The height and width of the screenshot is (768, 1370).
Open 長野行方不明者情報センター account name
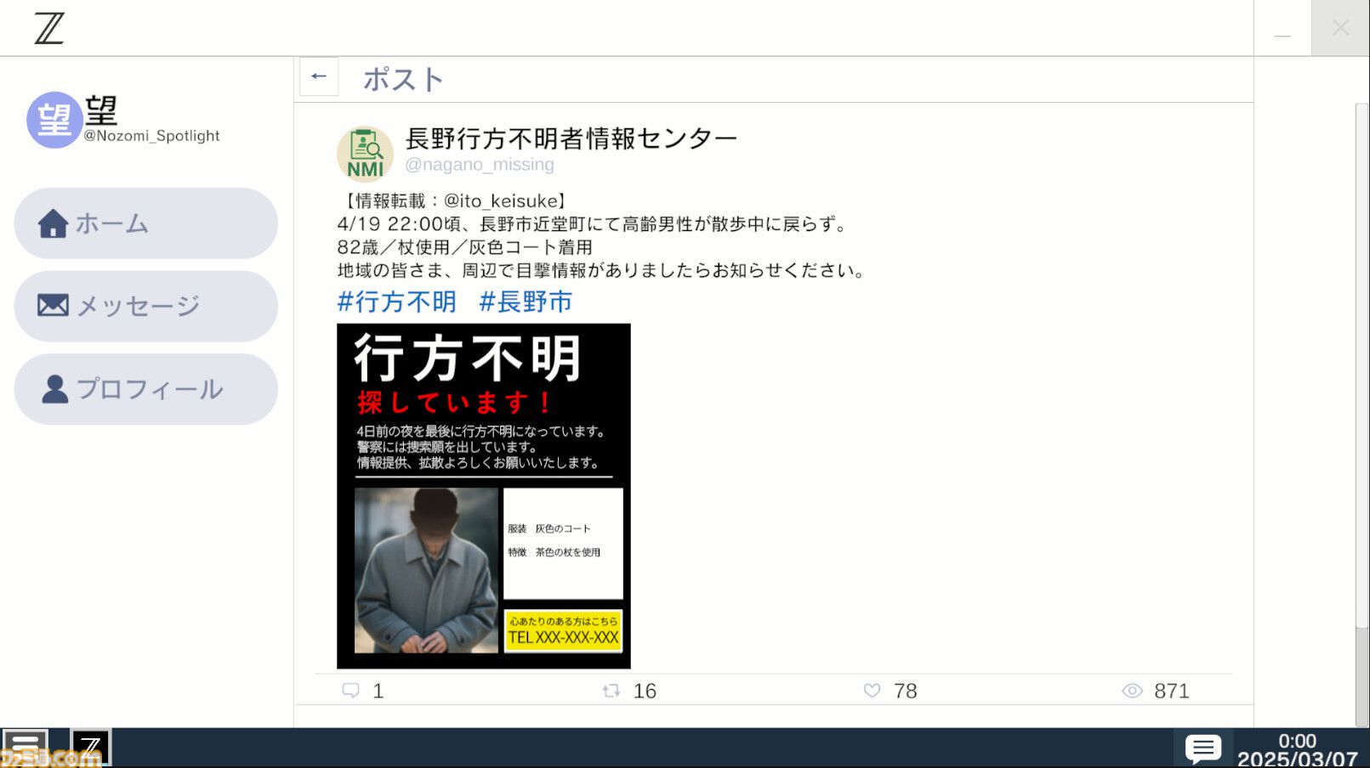571,138
